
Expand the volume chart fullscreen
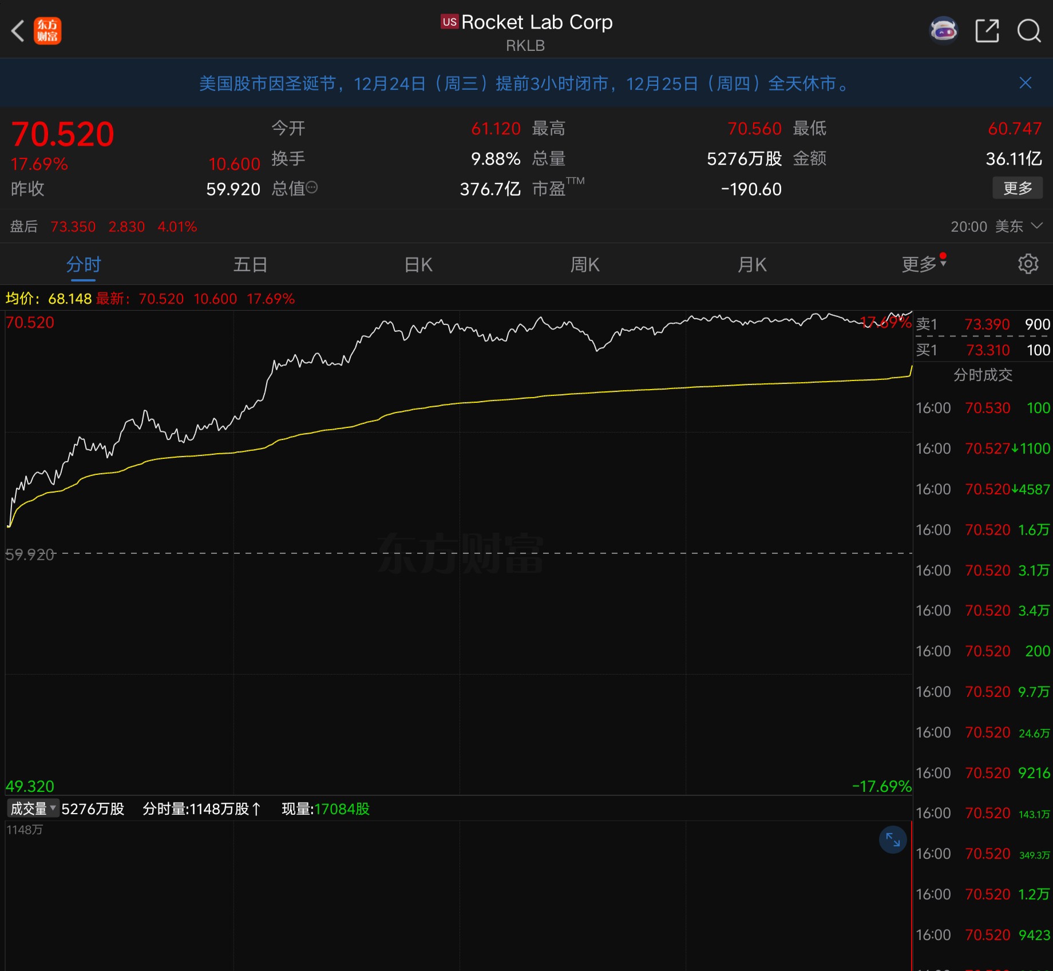893,839
